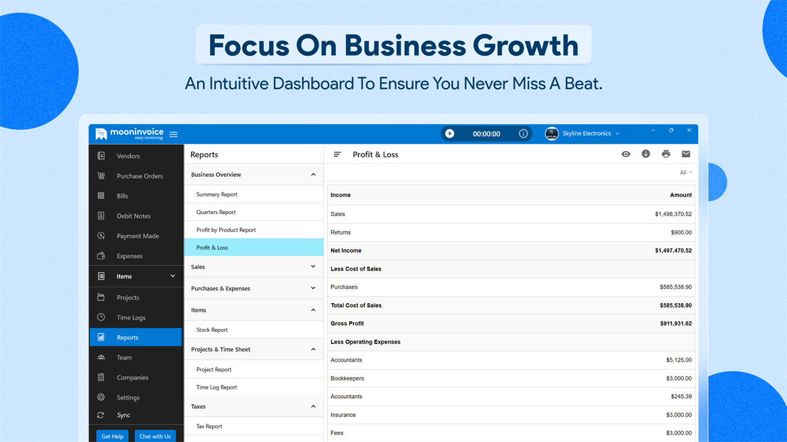Open the filter icon next to Profit & Loss
Viewport: 787px width, 442px height.
336,153
